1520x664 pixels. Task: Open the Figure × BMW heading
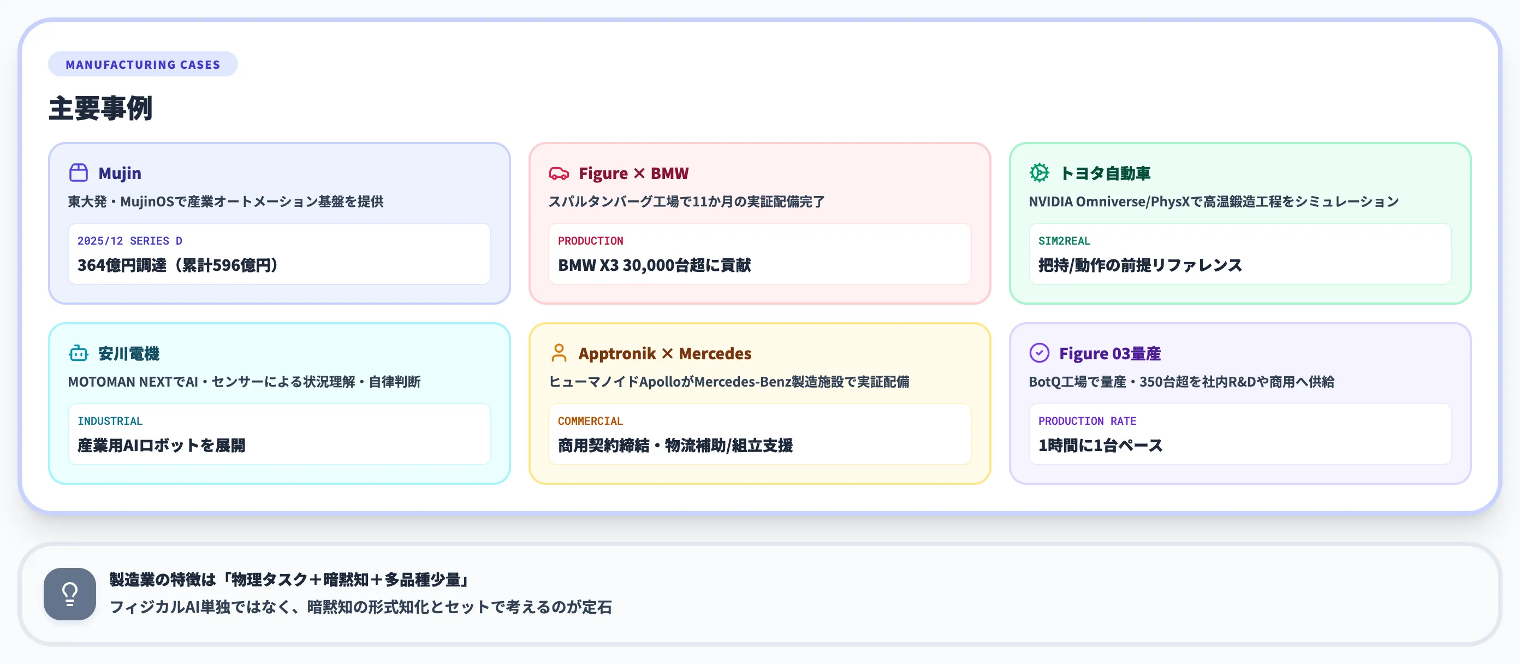tap(633, 173)
